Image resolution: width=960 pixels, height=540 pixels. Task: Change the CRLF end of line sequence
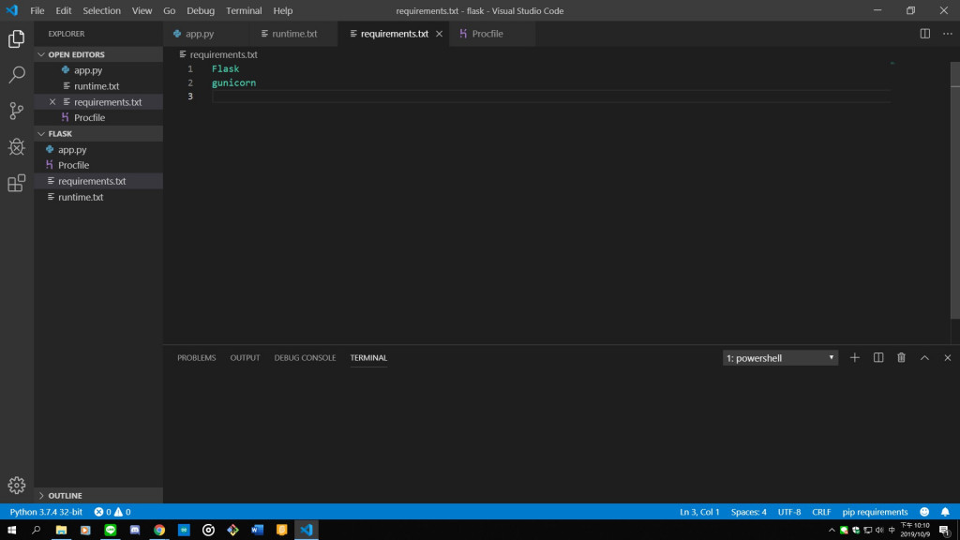pyautogui.click(x=821, y=512)
